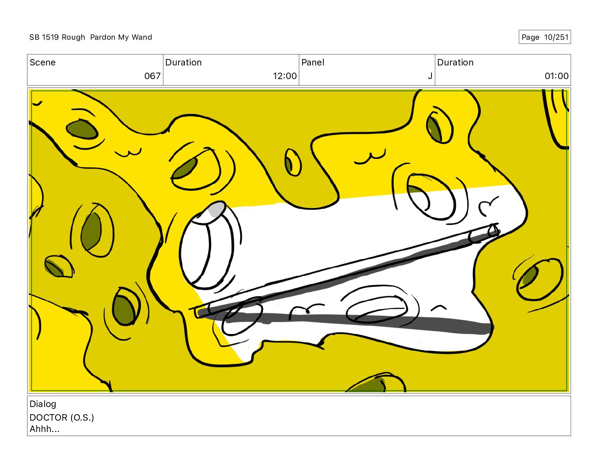Click the Scene label in the header table
The height and width of the screenshot is (463, 599).
click(42, 62)
